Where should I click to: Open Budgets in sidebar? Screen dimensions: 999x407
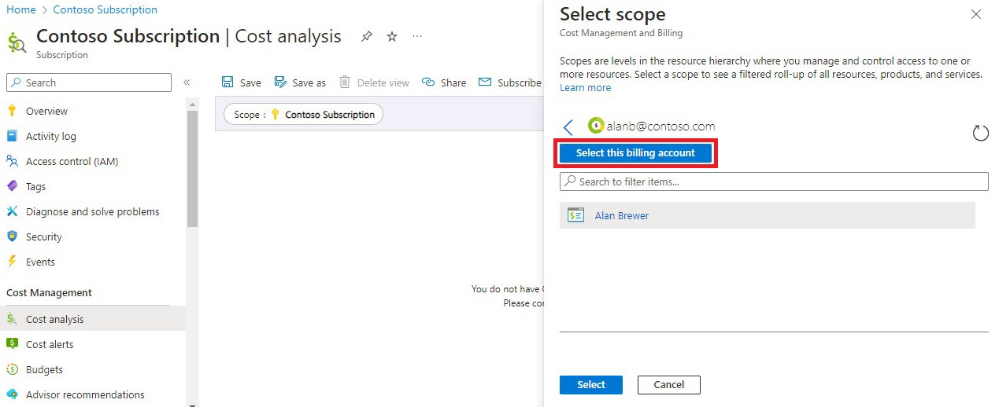44,369
